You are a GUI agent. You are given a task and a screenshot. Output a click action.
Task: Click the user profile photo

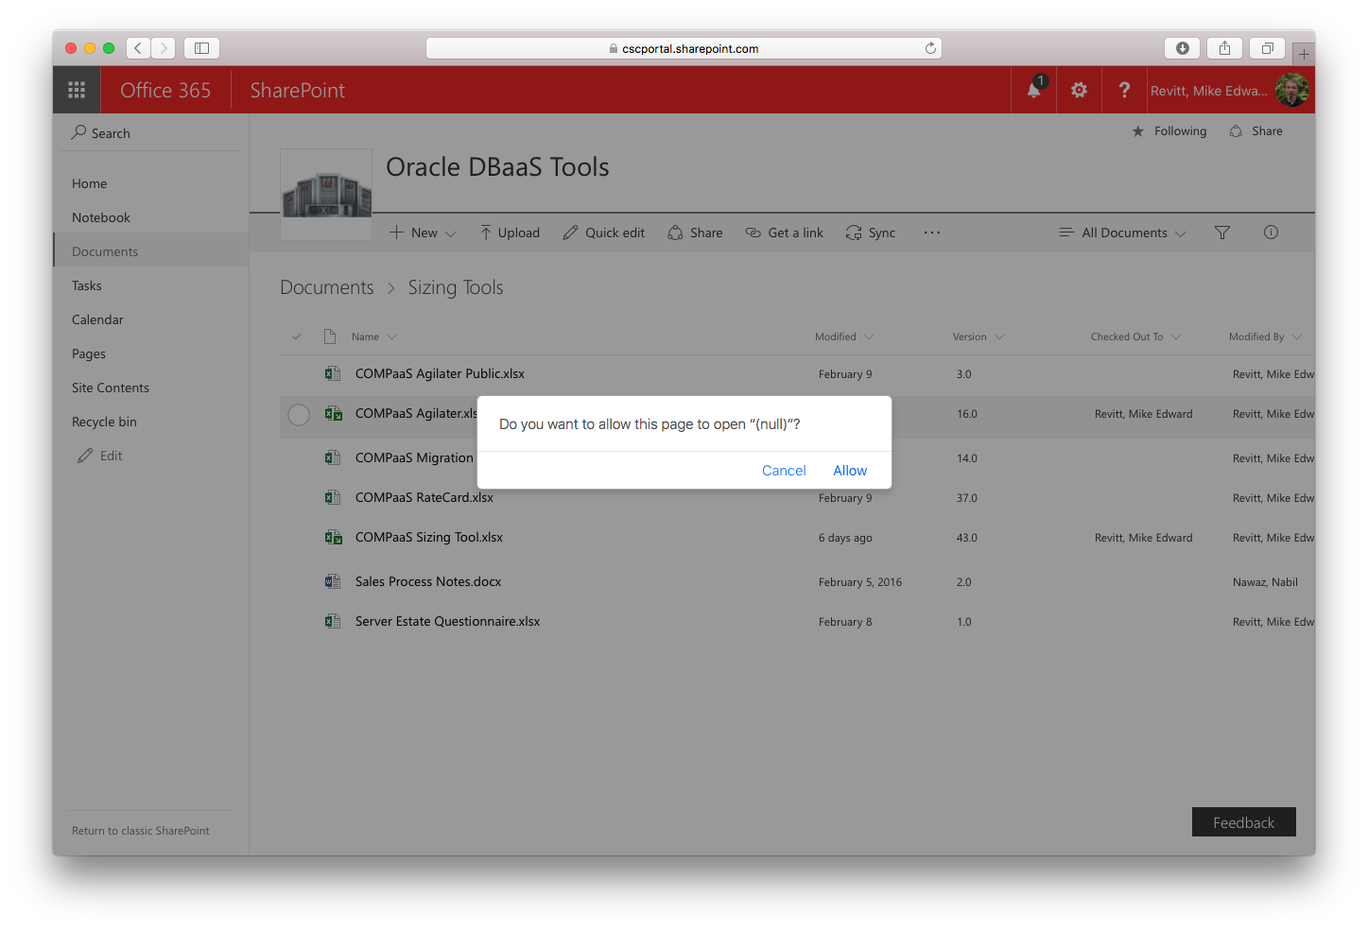coord(1291,91)
